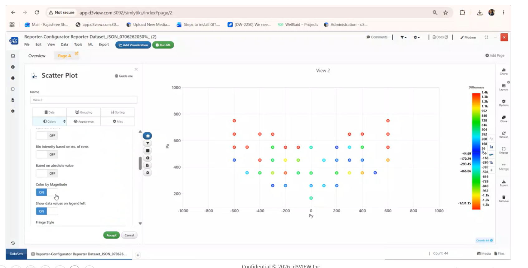
Task: Click the Difference color gradient legend bar
Action: click(x=476, y=151)
